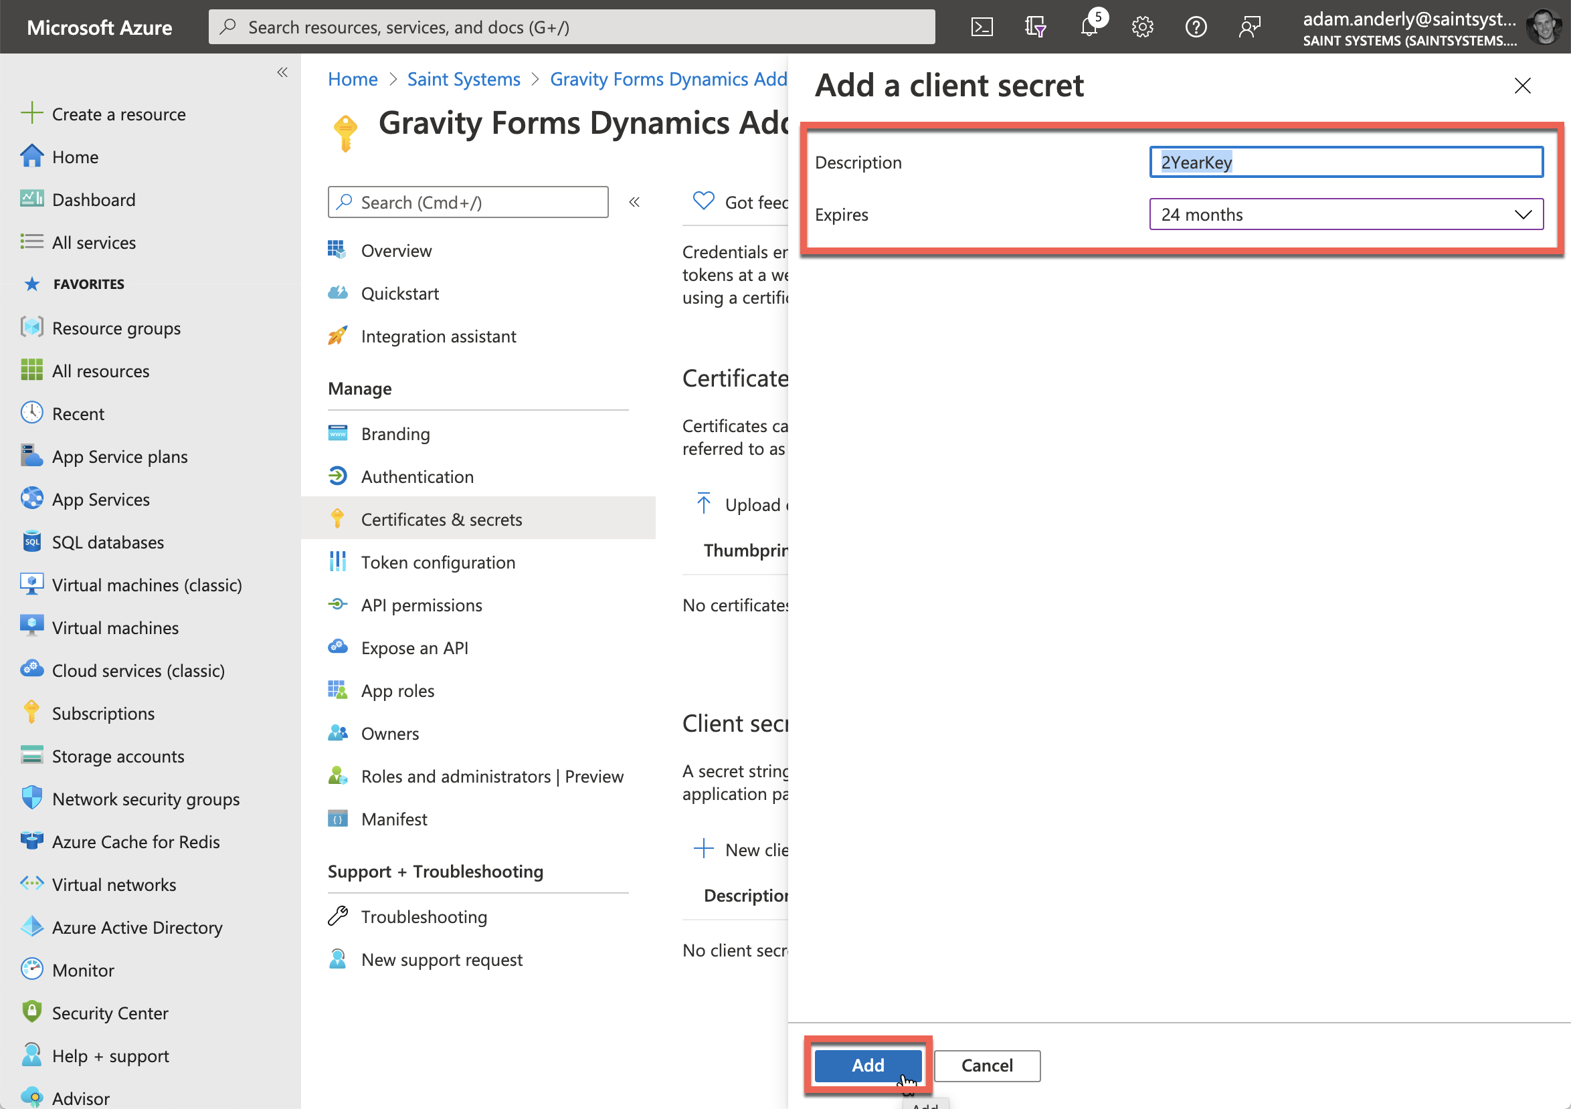1571x1109 pixels.
Task: Open Directory and subscription filter icon
Action: (1035, 27)
